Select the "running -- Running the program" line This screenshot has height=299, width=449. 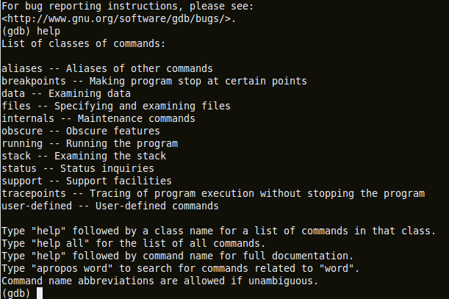[90, 143]
